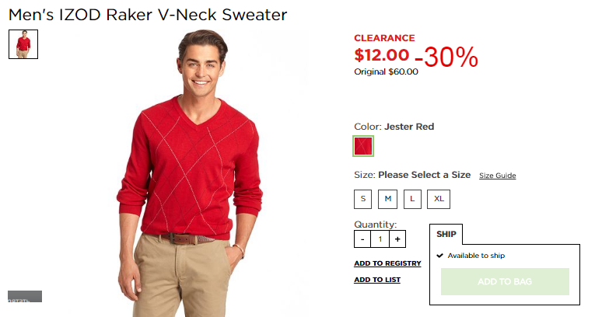Select size L
This screenshot has height=317, width=595.
click(x=412, y=199)
